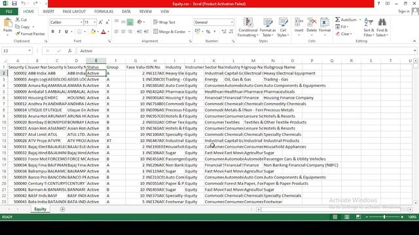Toggle Wrap Text on
Viewport: 419px width, 235px height.
coord(164,22)
